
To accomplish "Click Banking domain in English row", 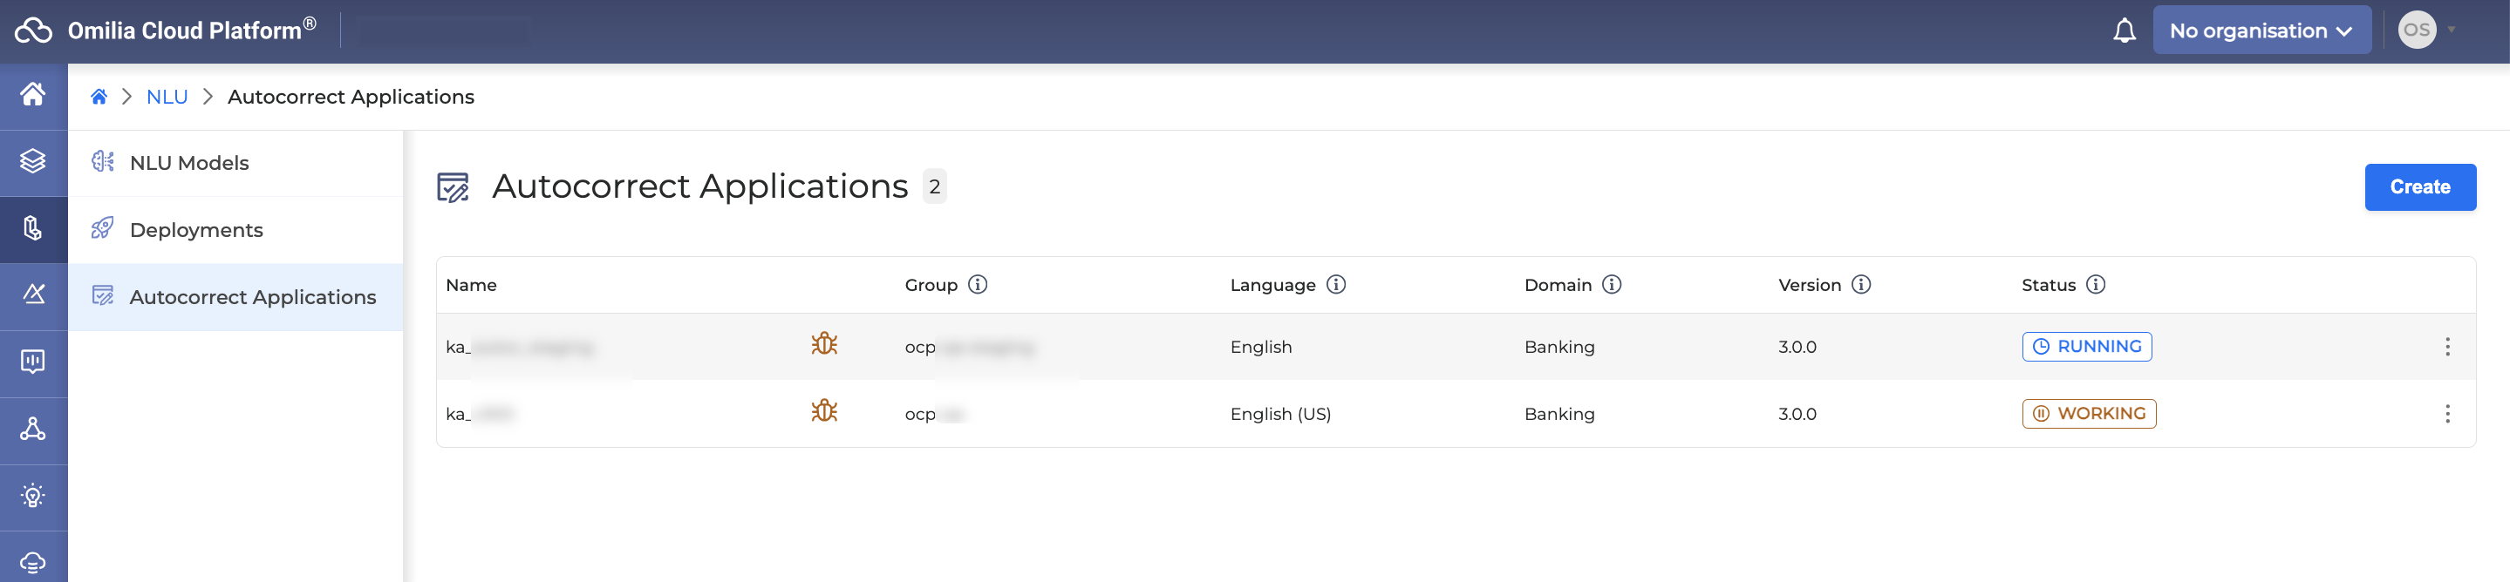I will (1559, 348).
